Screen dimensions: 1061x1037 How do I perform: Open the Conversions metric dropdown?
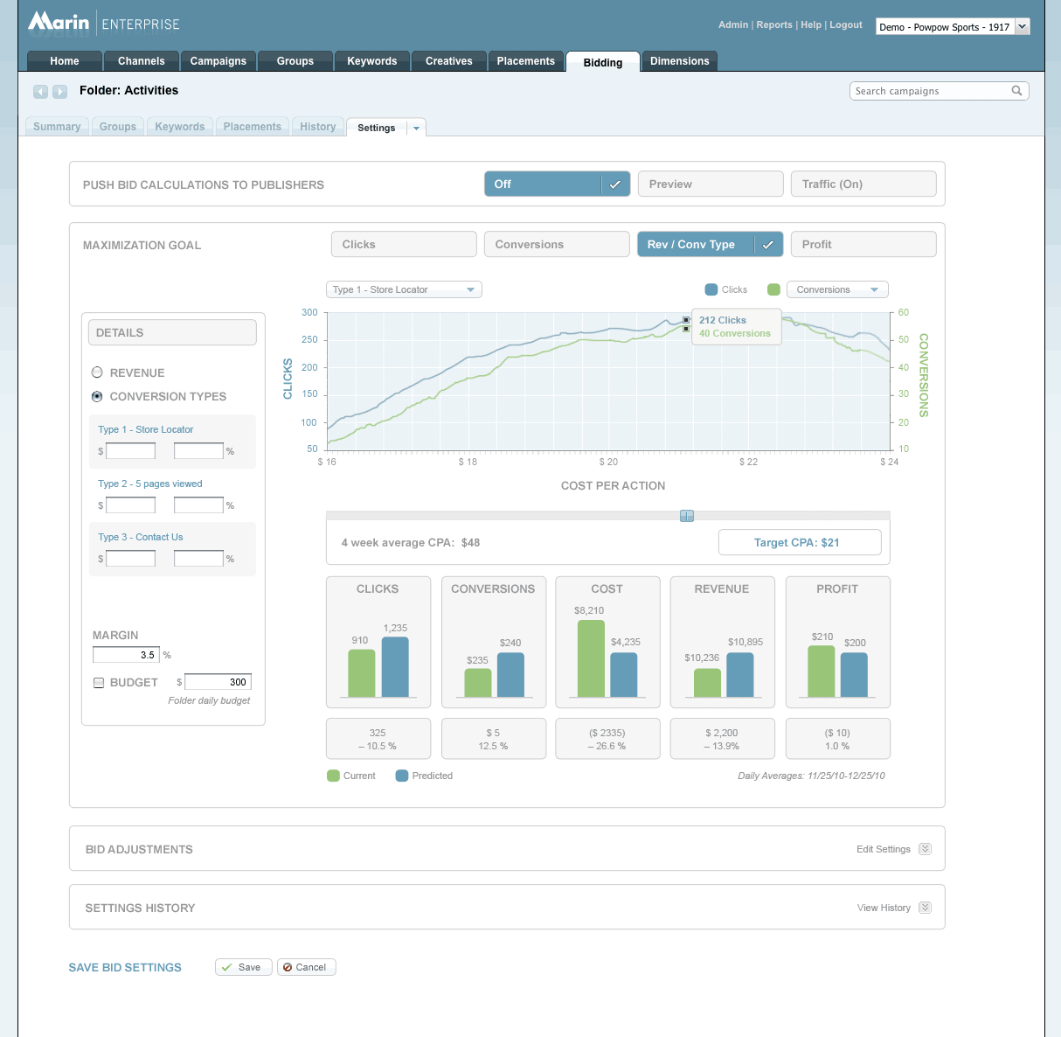pyautogui.click(x=836, y=289)
